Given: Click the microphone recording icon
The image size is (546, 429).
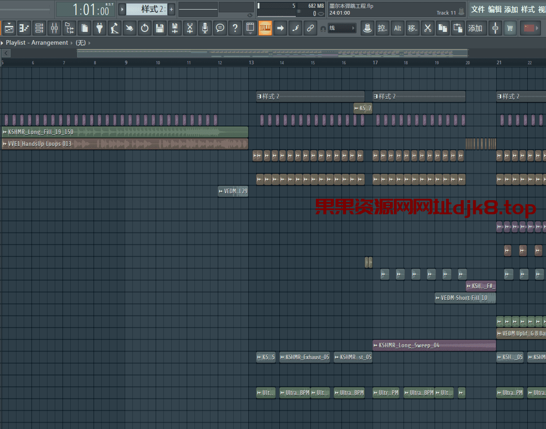Looking at the screenshot, I should pyautogui.click(x=205, y=28).
